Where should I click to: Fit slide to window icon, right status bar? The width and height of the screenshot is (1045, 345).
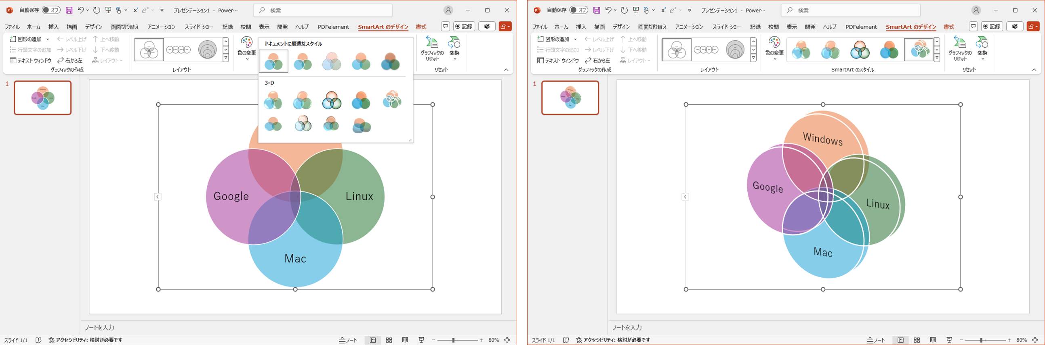point(1035,340)
